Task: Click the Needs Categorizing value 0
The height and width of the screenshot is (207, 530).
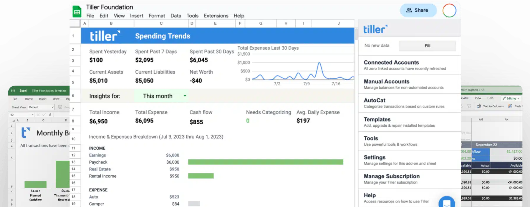Action: [248, 121]
